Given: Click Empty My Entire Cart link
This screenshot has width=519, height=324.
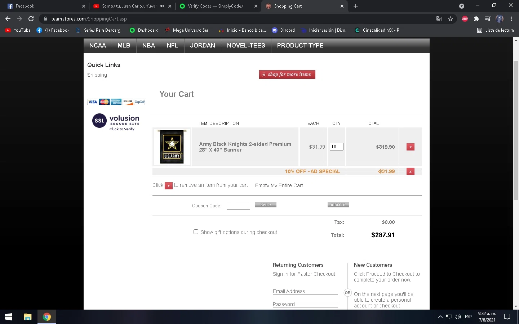Looking at the screenshot, I should click(x=279, y=185).
